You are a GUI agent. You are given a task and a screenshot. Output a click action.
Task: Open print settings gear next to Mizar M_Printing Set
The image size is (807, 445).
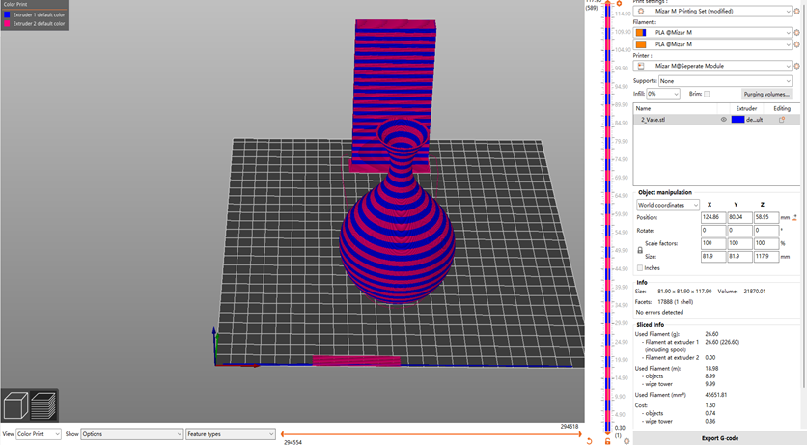point(797,11)
